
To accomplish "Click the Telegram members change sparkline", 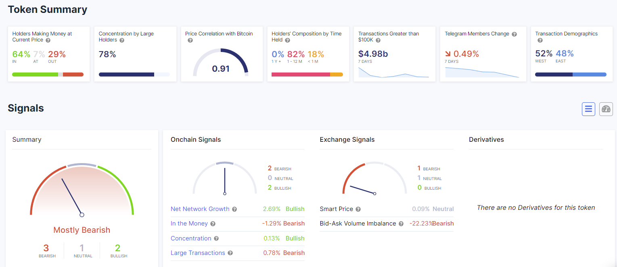I will tap(482, 72).
